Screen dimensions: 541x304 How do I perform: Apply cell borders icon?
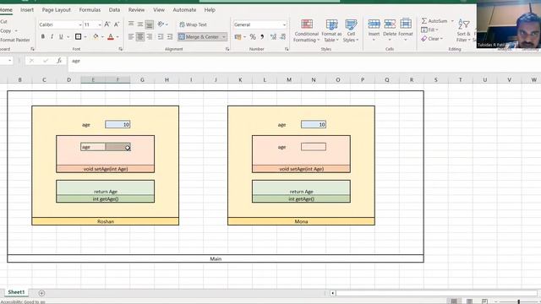(x=79, y=36)
